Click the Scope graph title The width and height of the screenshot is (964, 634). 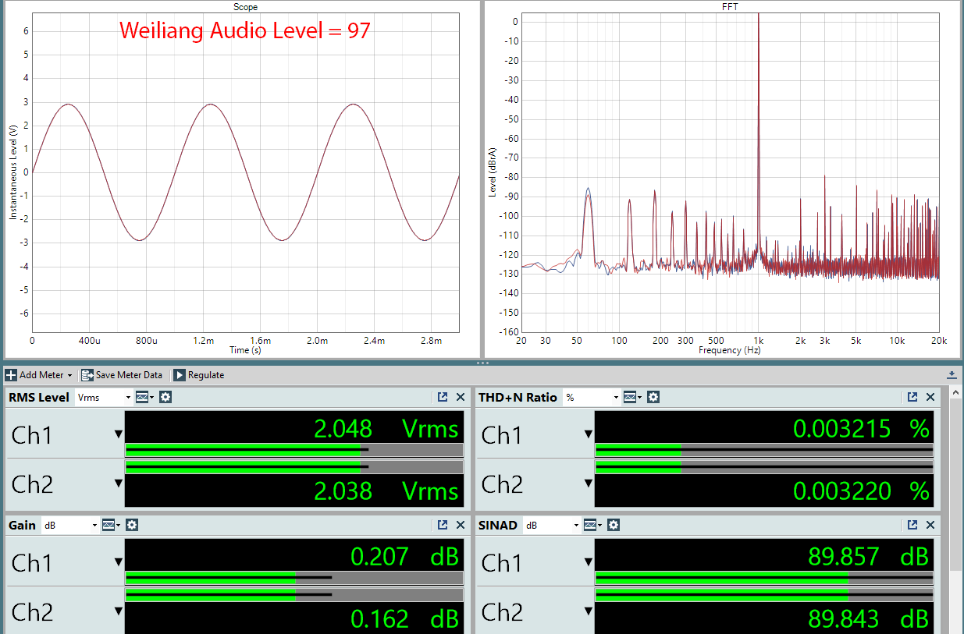tap(245, 7)
